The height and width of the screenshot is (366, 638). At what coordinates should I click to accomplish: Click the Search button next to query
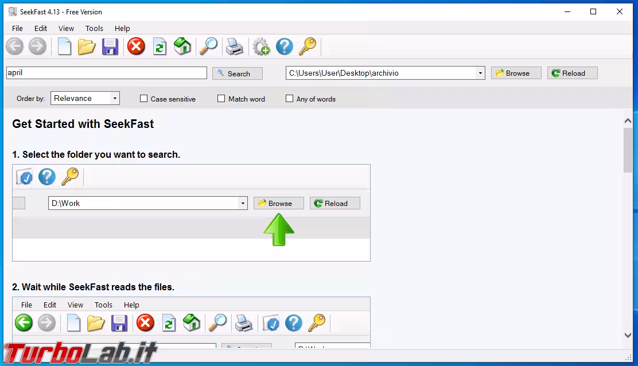click(238, 73)
